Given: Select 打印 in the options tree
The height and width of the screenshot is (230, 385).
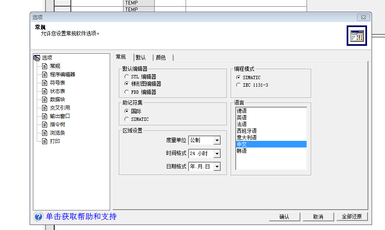Looking at the screenshot, I should [x=55, y=141].
